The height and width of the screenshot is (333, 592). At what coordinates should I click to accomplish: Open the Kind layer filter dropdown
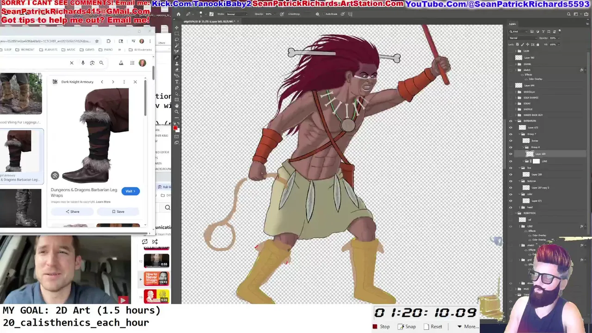518,31
